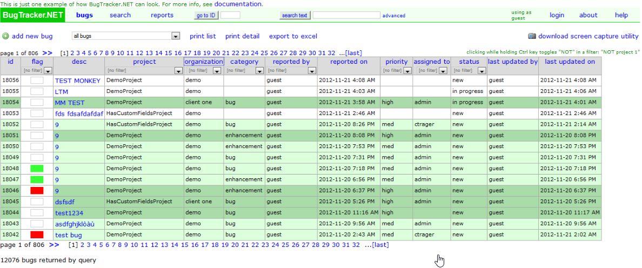Open the about page
The height and width of the screenshot is (268, 642).
pos(588,16)
